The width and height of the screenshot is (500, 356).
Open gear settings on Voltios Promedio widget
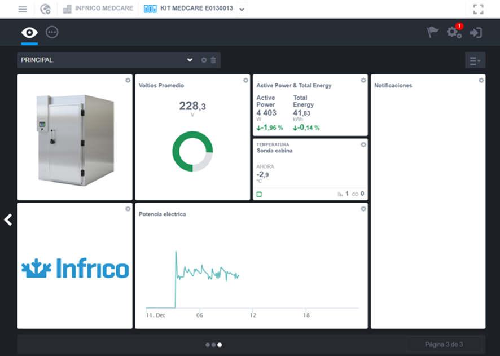pyautogui.click(x=245, y=80)
